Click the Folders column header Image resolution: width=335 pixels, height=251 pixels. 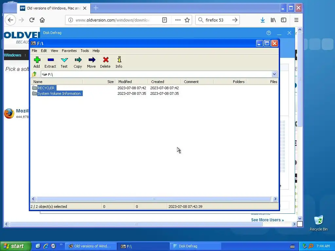(230, 82)
